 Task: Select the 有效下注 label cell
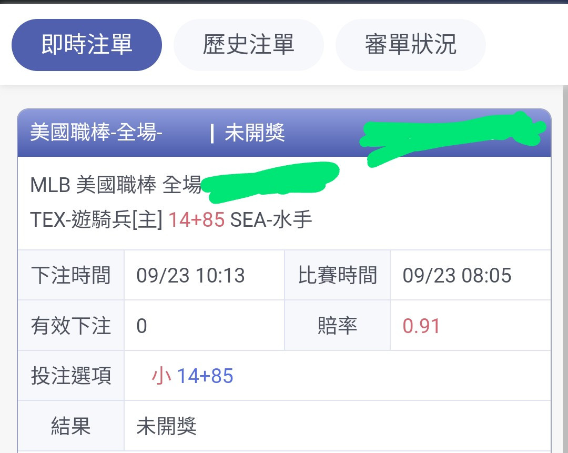(x=71, y=326)
